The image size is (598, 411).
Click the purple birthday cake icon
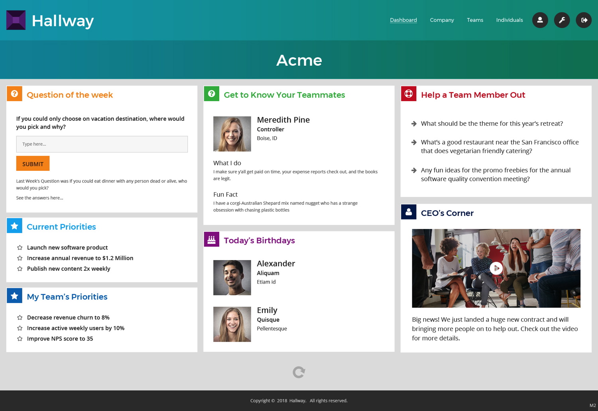click(x=211, y=239)
